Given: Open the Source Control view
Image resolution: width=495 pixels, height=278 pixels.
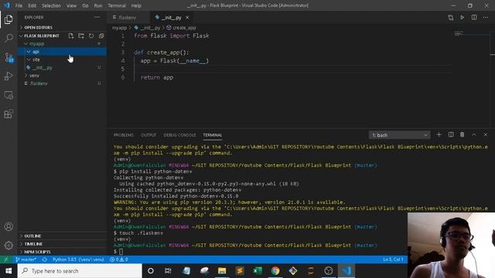Looking at the screenshot, I should pyautogui.click(x=9, y=57).
